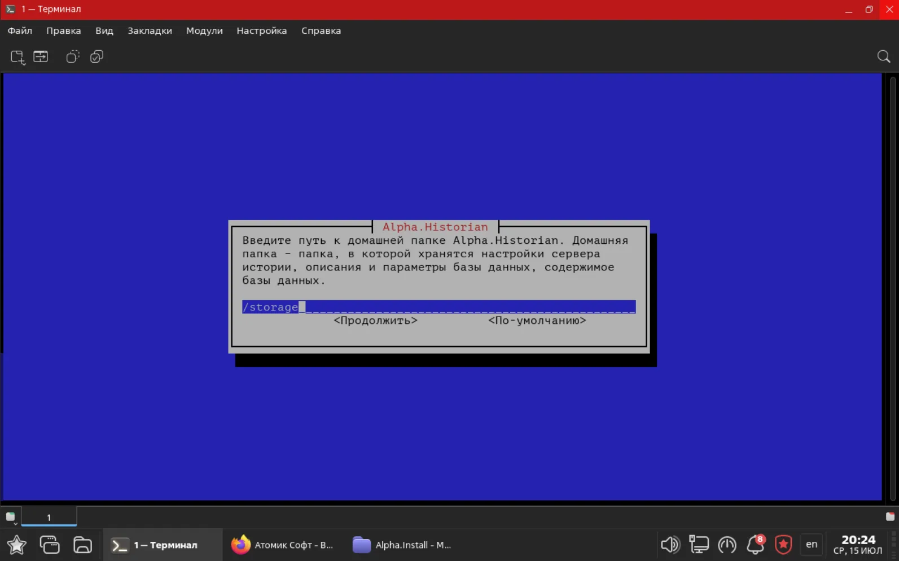This screenshot has height=561, width=899.
Task: Open the Правка menu
Action: coord(64,30)
